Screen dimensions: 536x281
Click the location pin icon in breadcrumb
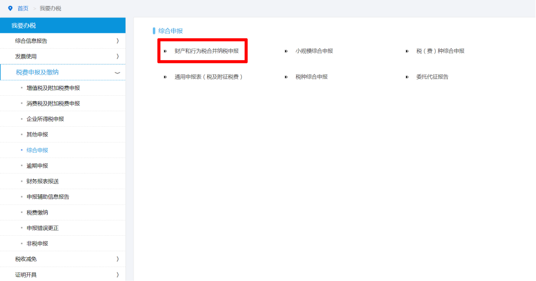10,8
